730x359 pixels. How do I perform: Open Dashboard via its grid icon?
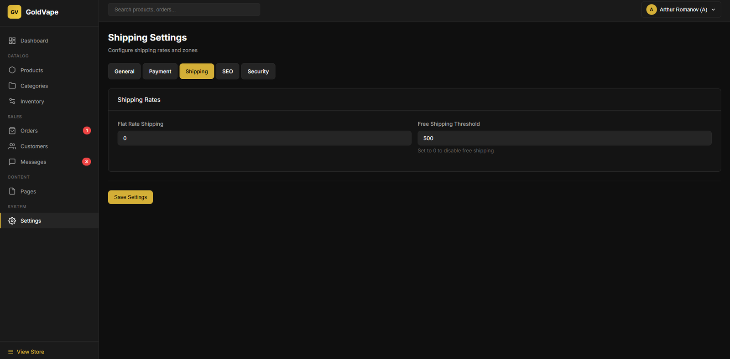point(12,41)
